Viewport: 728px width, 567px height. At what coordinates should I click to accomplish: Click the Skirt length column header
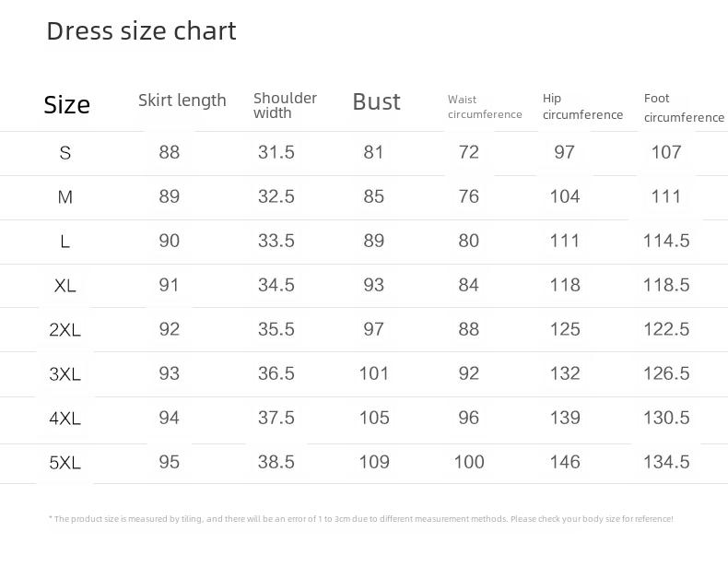[x=182, y=100]
